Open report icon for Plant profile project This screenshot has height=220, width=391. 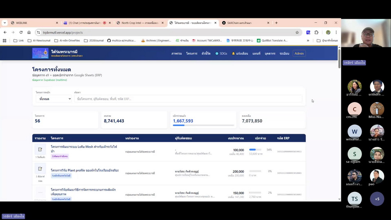pos(40,169)
